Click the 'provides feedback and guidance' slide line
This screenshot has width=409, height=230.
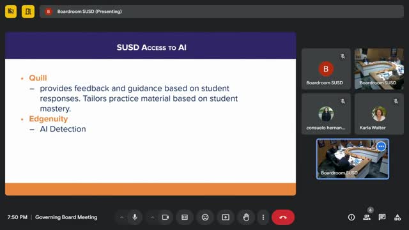tap(135, 88)
